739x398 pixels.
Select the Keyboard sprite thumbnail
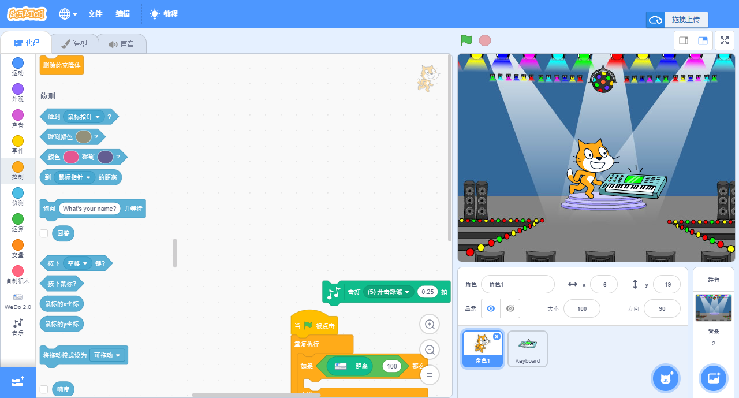[x=528, y=349]
